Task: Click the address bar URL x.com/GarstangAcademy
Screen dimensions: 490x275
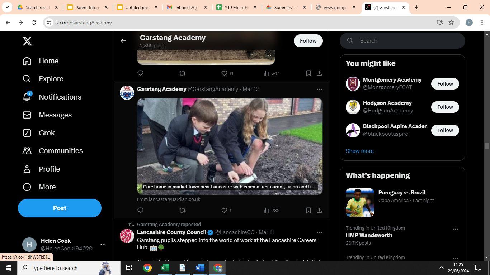Action: (84, 23)
